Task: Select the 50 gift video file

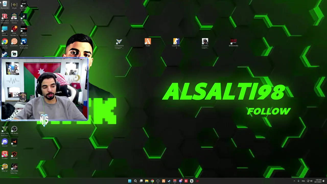Action: (x=14, y=6)
